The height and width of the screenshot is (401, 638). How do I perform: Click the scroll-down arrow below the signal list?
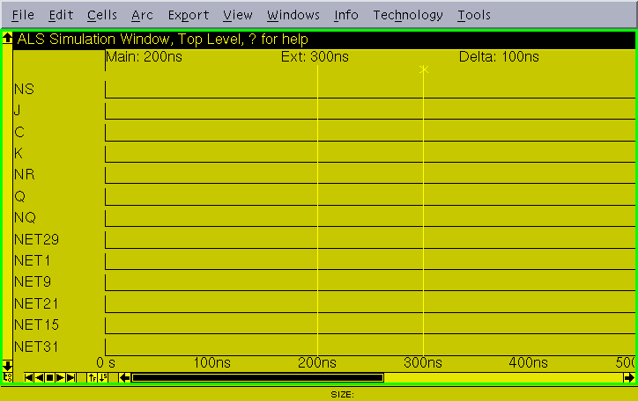(8, 365)
